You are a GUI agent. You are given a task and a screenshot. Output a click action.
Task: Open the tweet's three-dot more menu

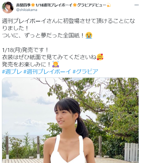tap(136, 5)
